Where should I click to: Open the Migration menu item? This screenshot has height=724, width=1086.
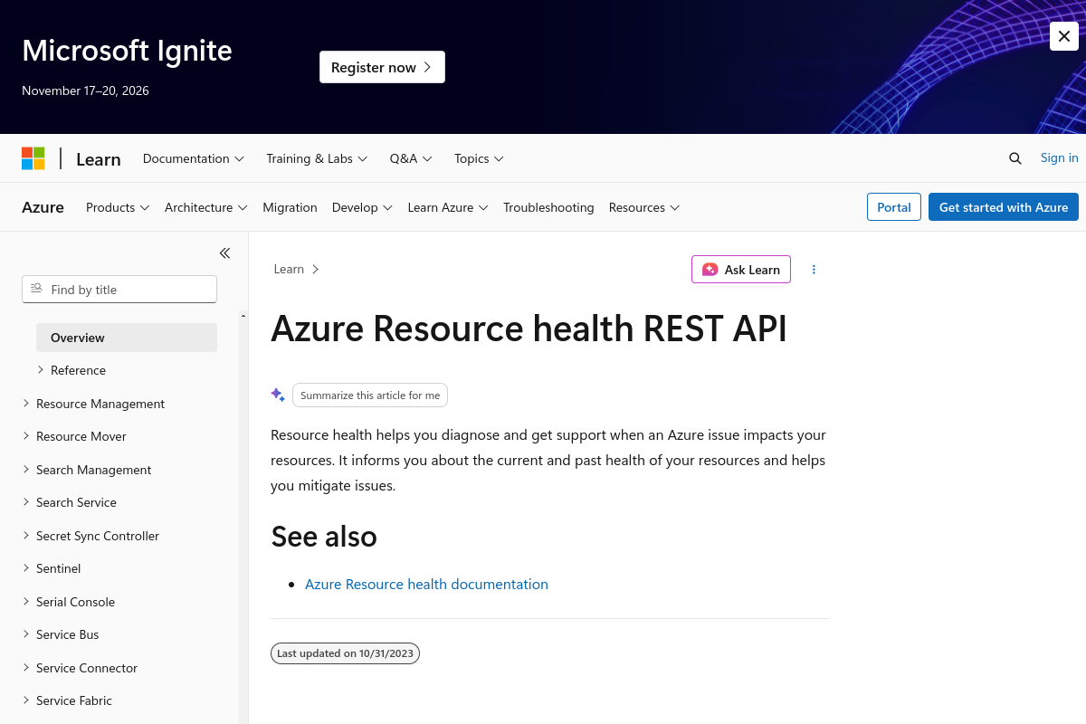[x=290, y=207]
